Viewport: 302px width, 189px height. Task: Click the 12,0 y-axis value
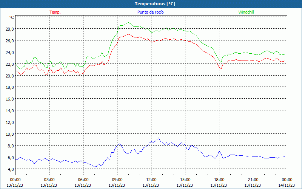pos(11,122)
